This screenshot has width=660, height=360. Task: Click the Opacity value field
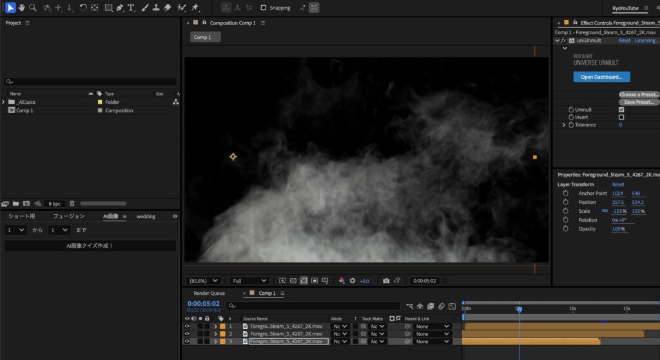618,229
